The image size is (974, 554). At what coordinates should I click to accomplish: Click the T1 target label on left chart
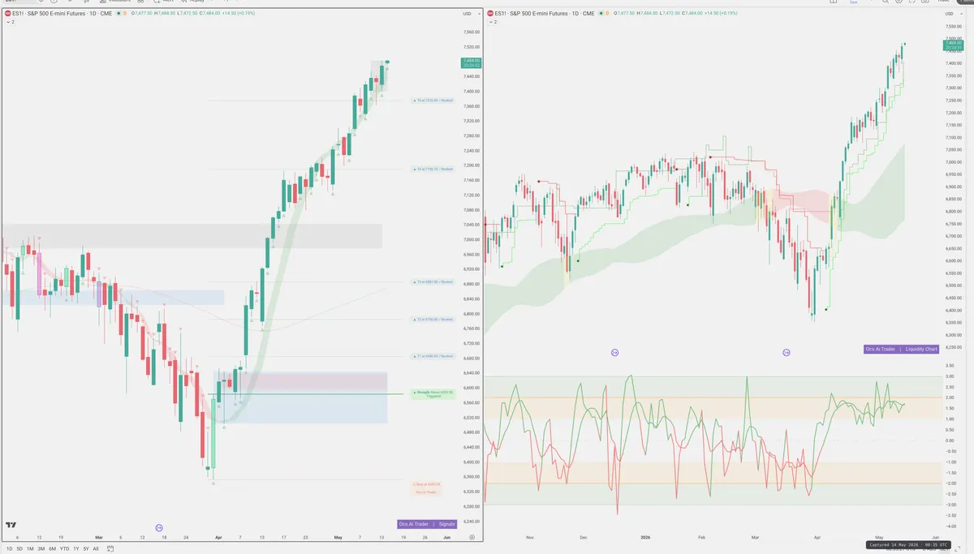coord(433,356)
